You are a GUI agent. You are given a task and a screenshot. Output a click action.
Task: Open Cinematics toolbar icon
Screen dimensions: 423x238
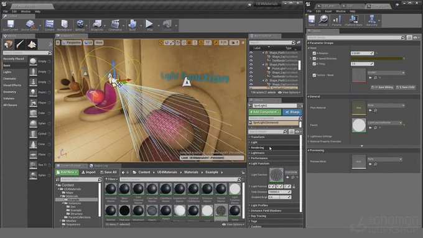tap(115, 25)
